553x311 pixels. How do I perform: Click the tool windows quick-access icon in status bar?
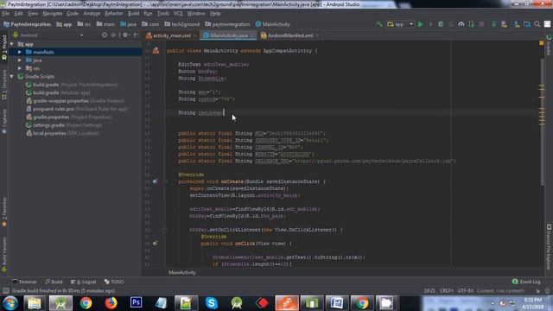tap(6, 291)
